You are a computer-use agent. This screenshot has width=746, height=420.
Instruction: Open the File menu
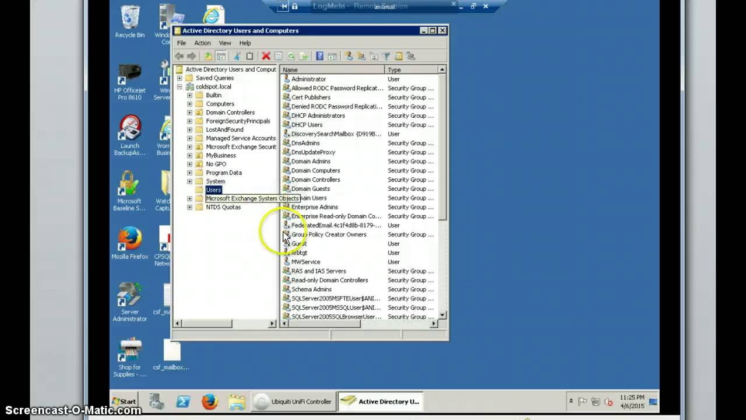pos(181,43)
